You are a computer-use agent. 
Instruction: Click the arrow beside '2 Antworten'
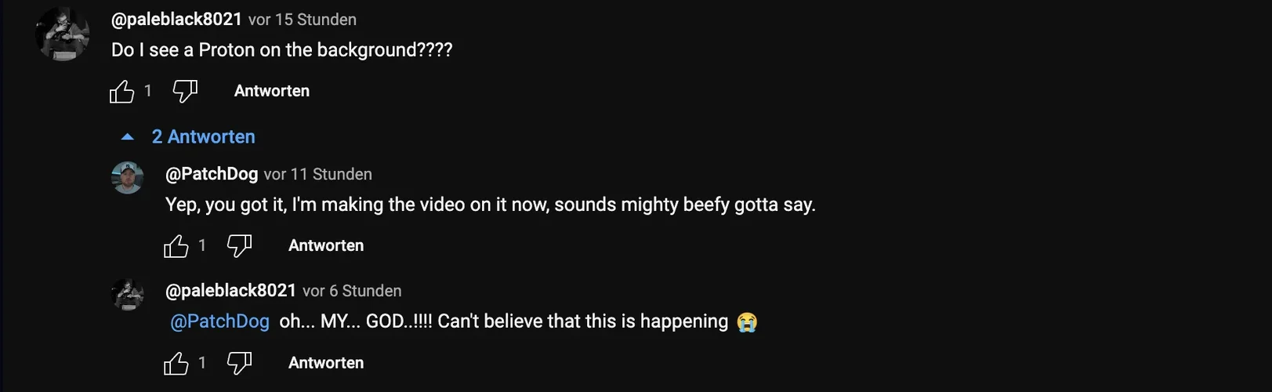(x=128, y=137)
